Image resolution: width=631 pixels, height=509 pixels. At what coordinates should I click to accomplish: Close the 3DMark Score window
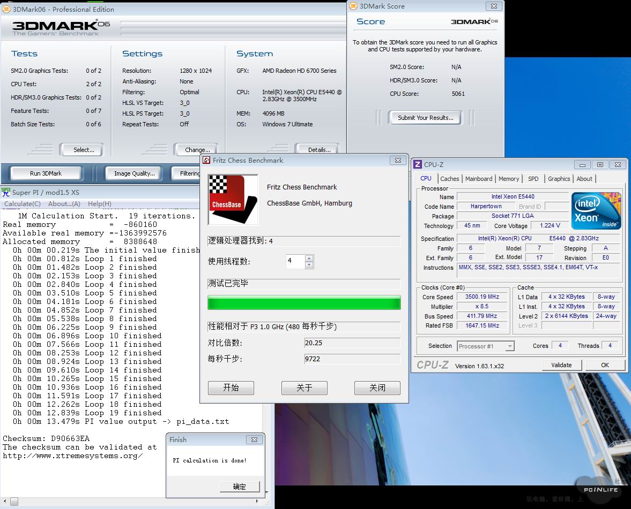[494, 6]
